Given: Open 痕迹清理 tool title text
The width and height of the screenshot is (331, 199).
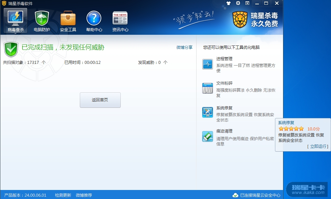Looking at the screenshot, I should 224,131.
